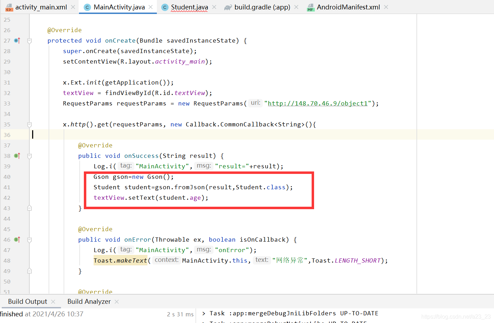Click line number 36 in the gutter
The height and width of the screenshot is (323, 494).
(x=7, y=135)
